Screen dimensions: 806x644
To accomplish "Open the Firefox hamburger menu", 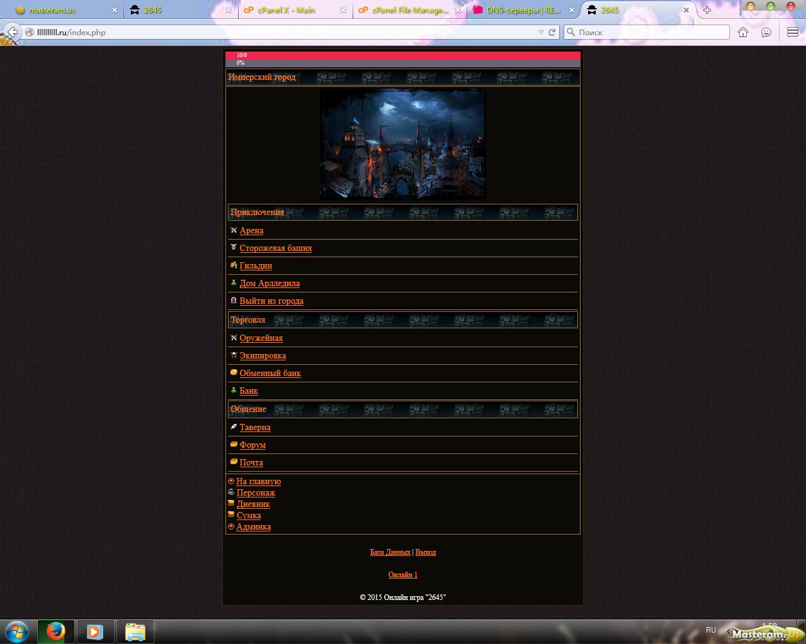I will 793,32.
